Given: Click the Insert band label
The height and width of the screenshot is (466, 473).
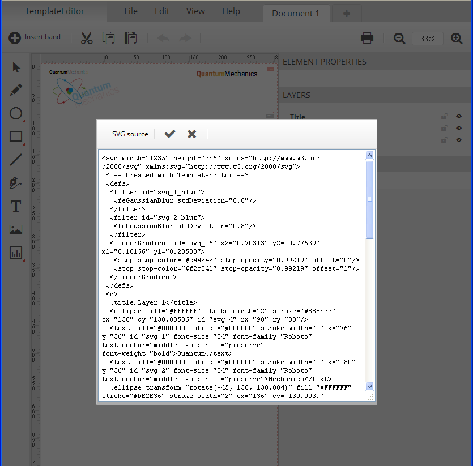Looking at the screenshot, I should 42,37.
